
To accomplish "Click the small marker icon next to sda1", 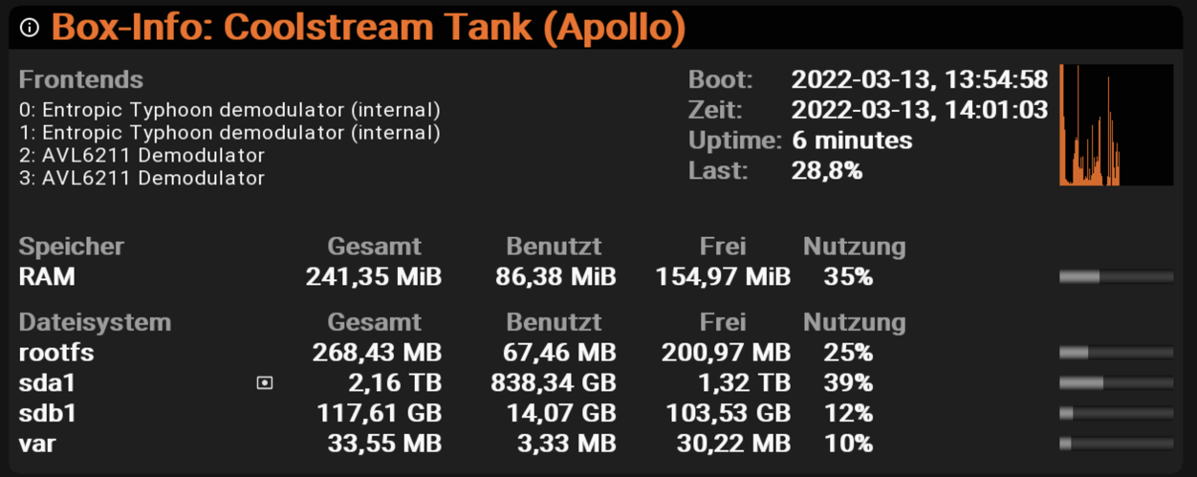I will (265, 383).
